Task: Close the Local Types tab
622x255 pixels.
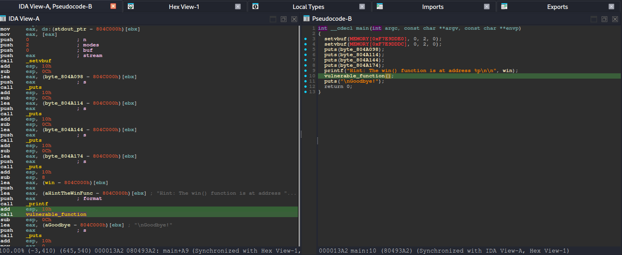Action: [362, 7]
